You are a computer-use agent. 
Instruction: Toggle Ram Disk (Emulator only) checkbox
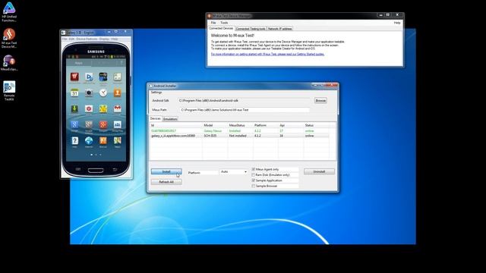(254, 175)
